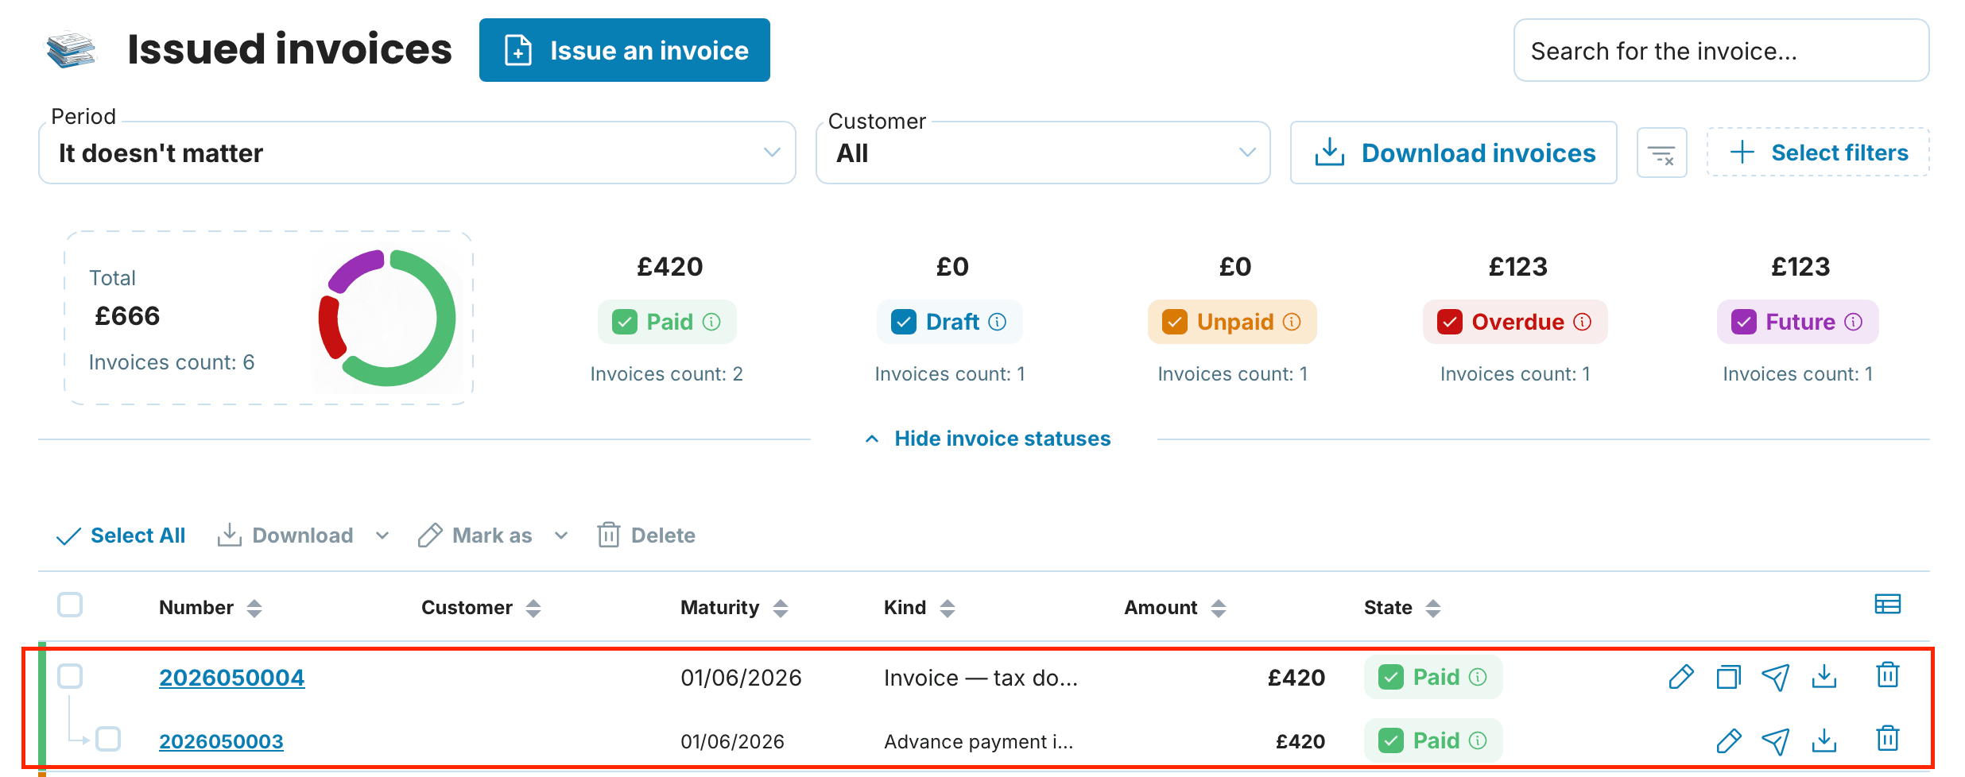Image resolution: width=1965 pixels, height=777 pixels.
Task: Delete invoice 2026050003 using trash icon
Action: click(1888, 739)
